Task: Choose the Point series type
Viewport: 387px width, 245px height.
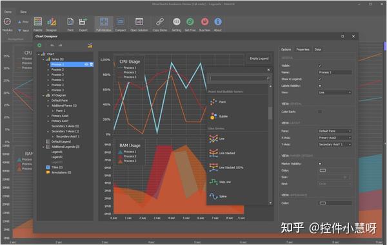Action: [x=213, y=102]
